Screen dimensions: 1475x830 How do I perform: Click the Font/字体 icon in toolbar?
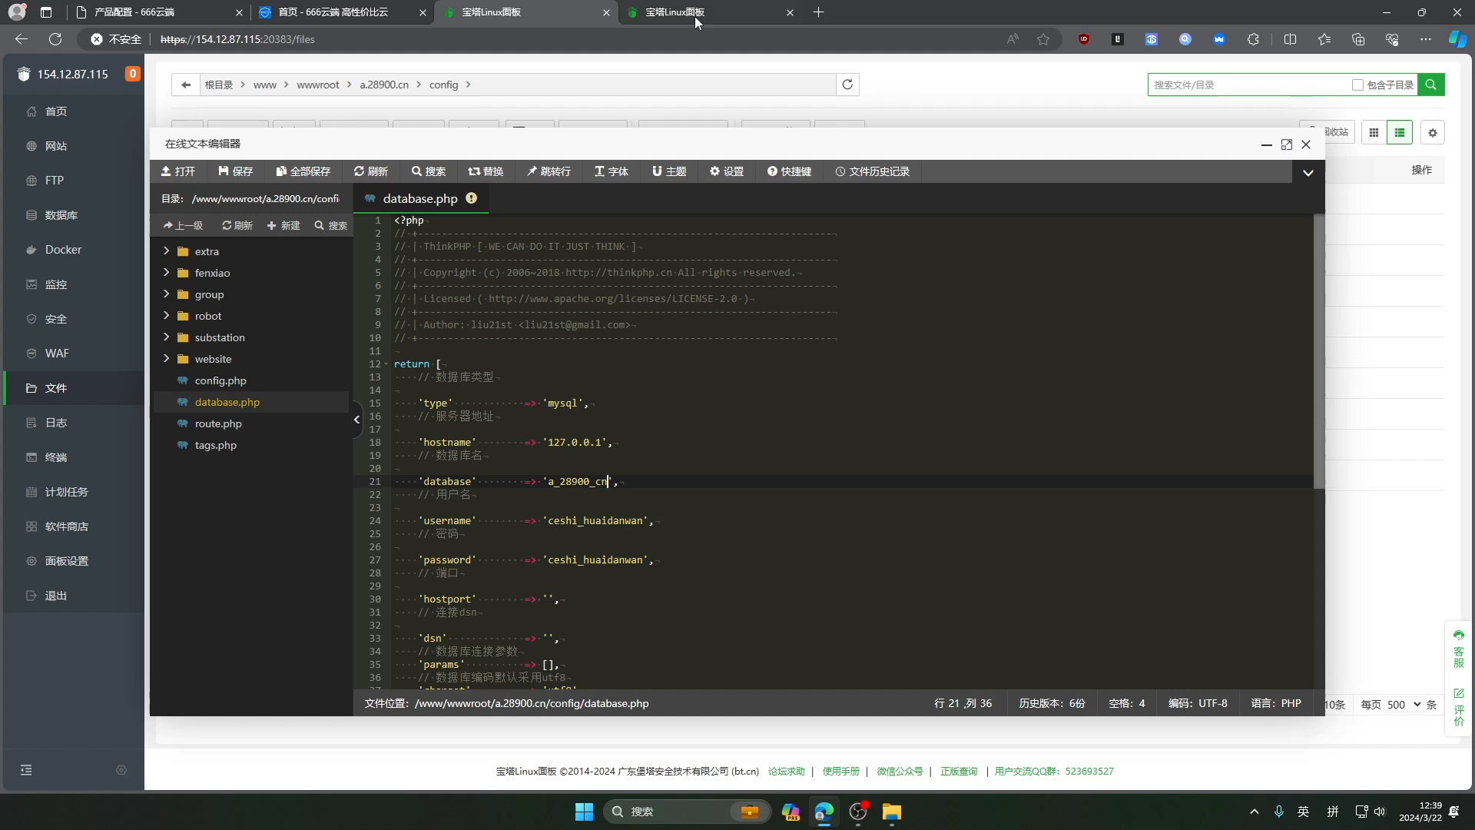pos(613,171)
